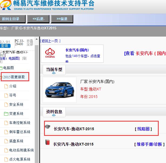Screen dimensions: 166x163
Task: Click the blue 逸动XT car thumbnail
Action: click(x=59, y=90)
